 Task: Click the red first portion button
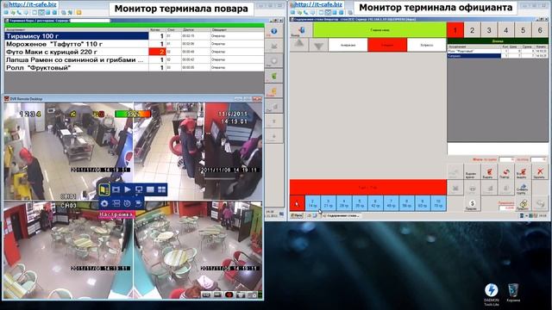point(297,203)
